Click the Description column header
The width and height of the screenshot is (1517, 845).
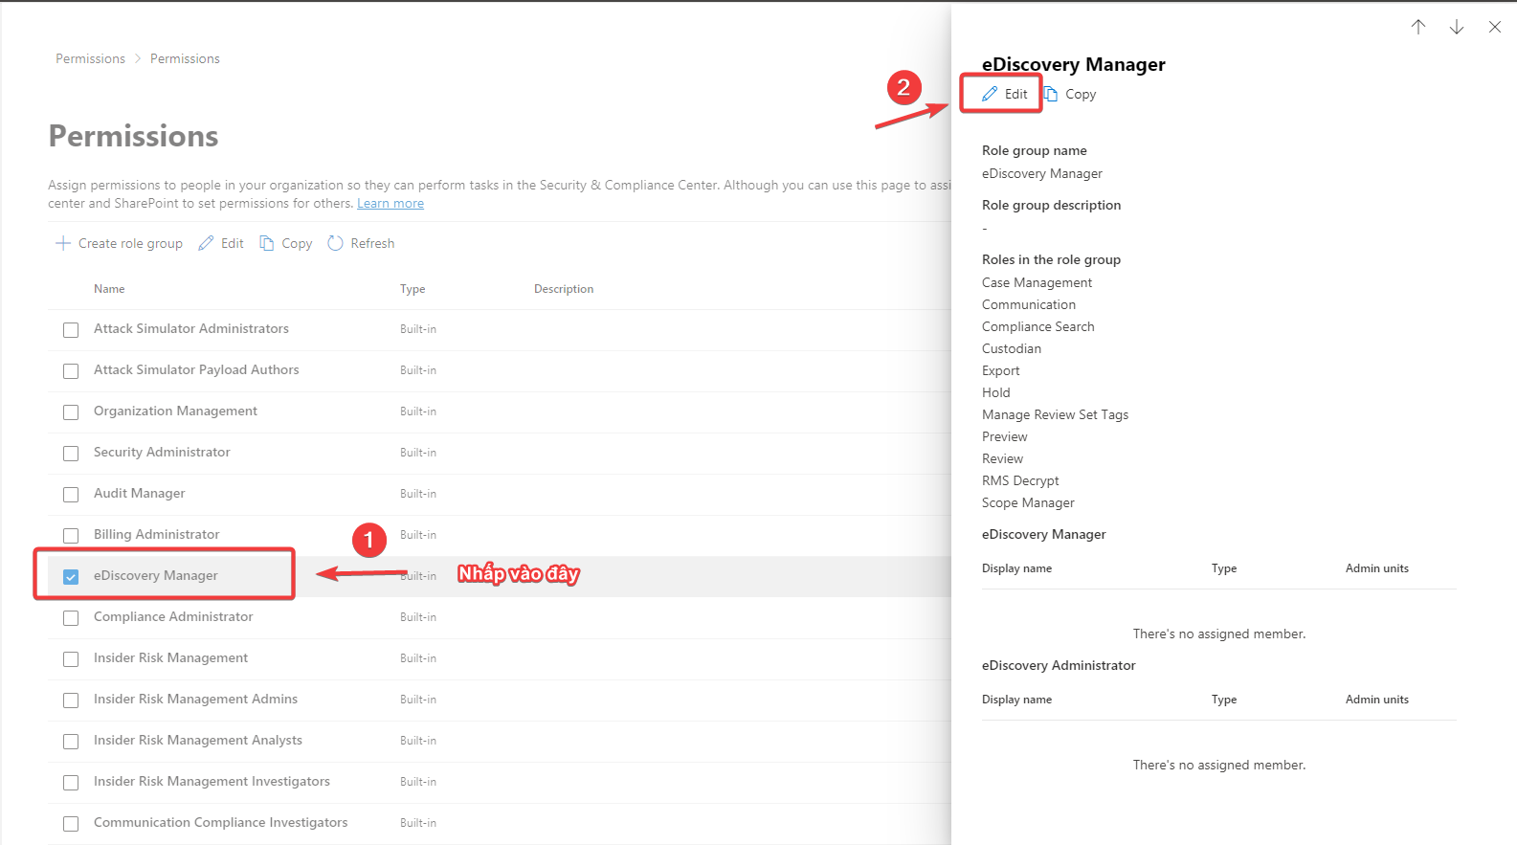tap(563, 288)
